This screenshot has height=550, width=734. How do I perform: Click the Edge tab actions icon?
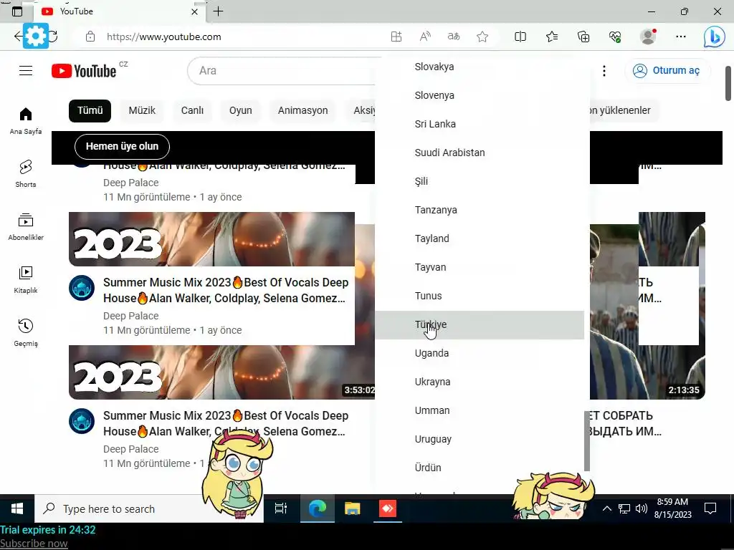point(17,11)
